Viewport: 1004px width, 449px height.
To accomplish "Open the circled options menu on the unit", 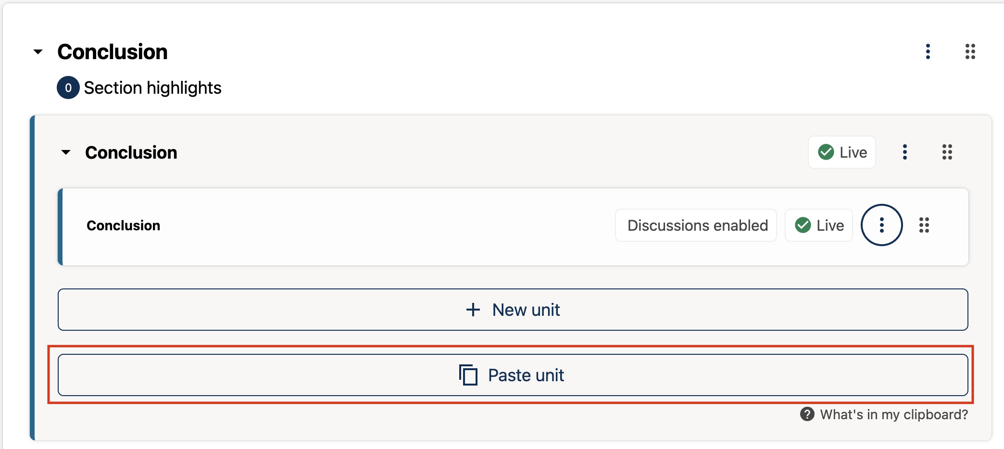I will click(x=881, y=225).
